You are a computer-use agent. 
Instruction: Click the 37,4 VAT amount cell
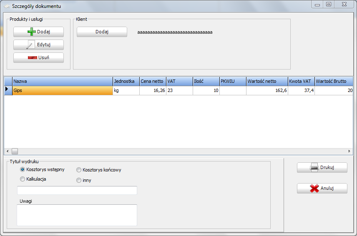(301, 90)
